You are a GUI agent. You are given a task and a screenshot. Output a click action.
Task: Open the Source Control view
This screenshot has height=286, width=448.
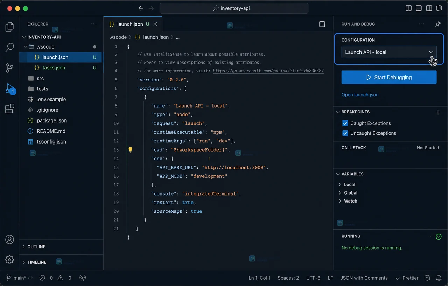coord(10,68)
